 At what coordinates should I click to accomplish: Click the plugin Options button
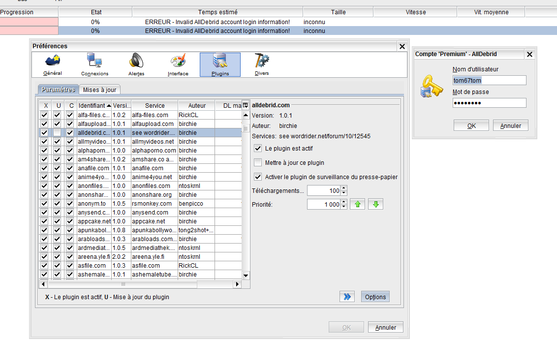point(375,297)
